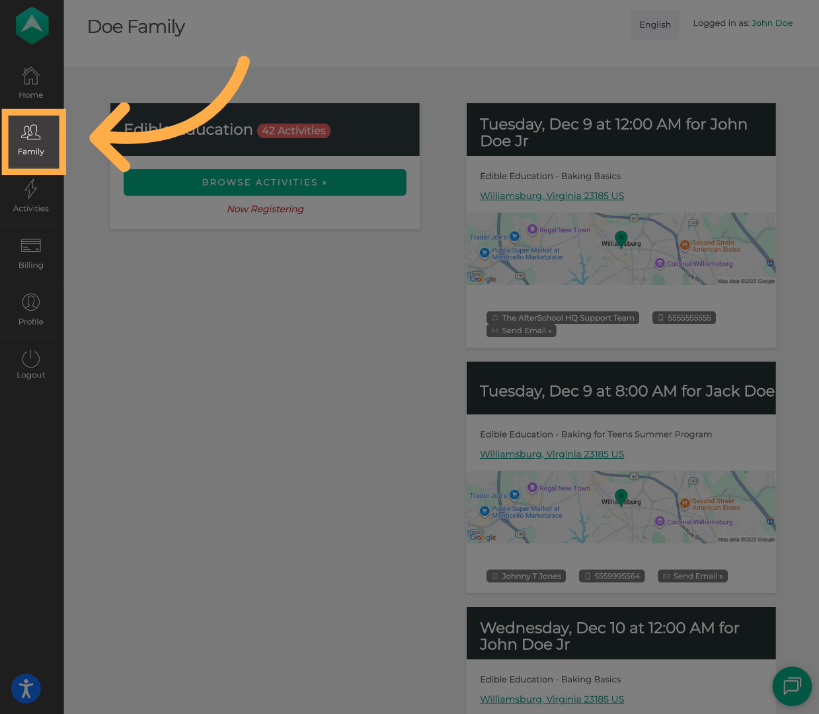Open the accessibility options widget
Viewport: 819px width, 714px height.
pos(26,689)
